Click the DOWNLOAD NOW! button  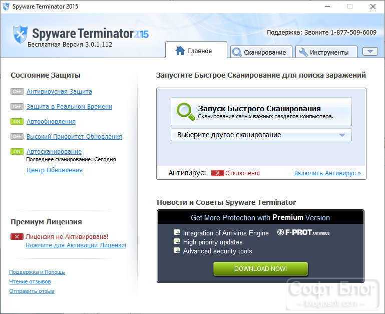260,269
